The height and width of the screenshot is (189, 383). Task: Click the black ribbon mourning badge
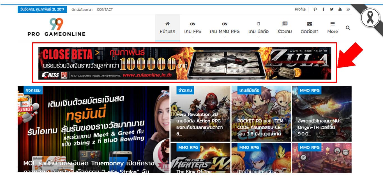coord(370,18)
